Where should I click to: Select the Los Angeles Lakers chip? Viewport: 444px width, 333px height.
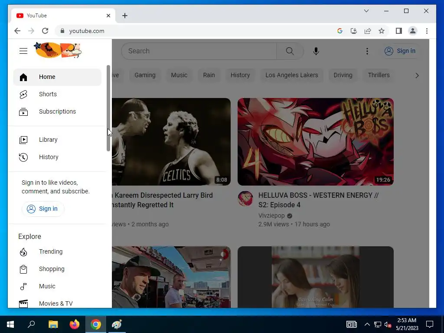pos(292,75)
